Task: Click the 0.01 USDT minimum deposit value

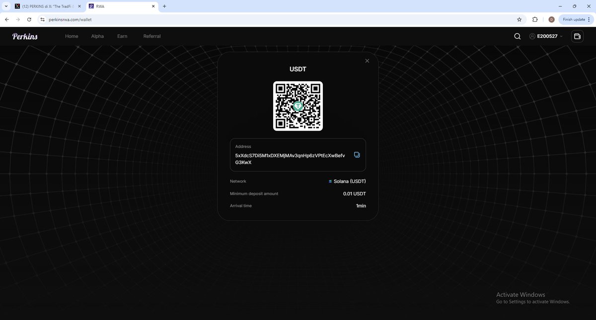Action: point(355,193)
